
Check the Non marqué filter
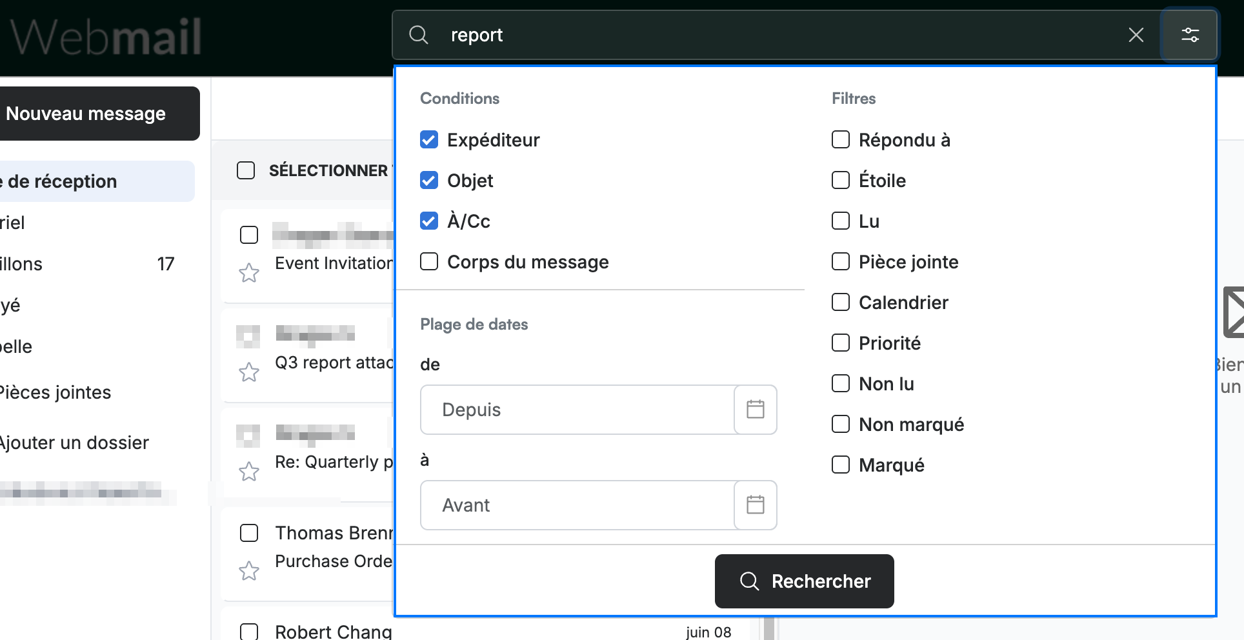pos(841,424)
